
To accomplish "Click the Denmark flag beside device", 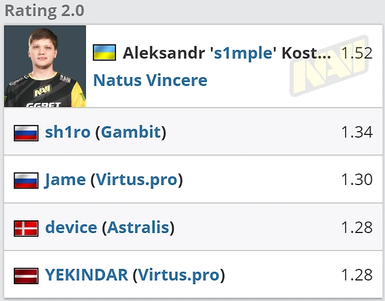I will pos(26,228).
